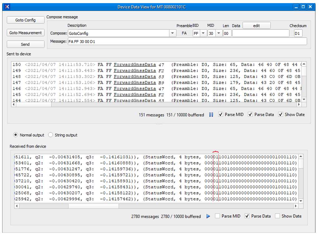Enable Show Date for received messages
Screen dimensions: 319x234
coord(278,216)
